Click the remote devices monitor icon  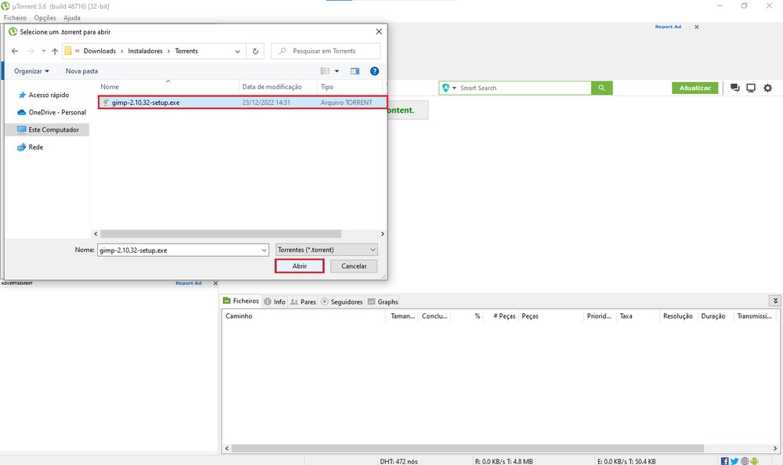point(750,88)
